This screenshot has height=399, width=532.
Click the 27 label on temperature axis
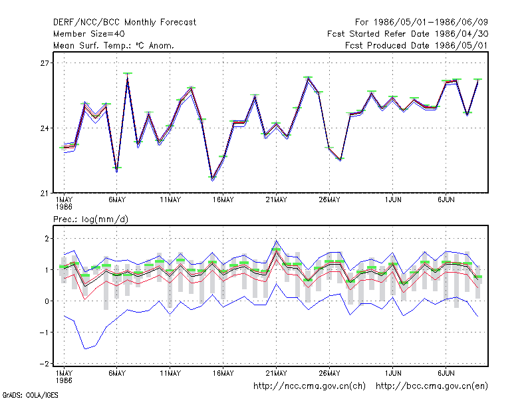(45, 63)
